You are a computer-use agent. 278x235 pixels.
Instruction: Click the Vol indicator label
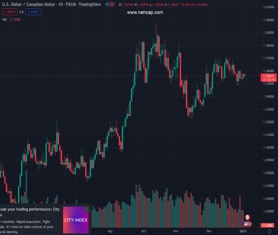pyautogui.click(x=4, y=19)
